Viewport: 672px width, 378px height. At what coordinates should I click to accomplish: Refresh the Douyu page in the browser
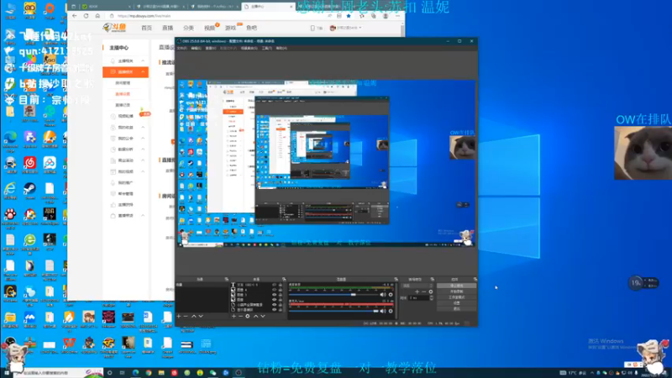pyautogui.click(x=87, y=16)
